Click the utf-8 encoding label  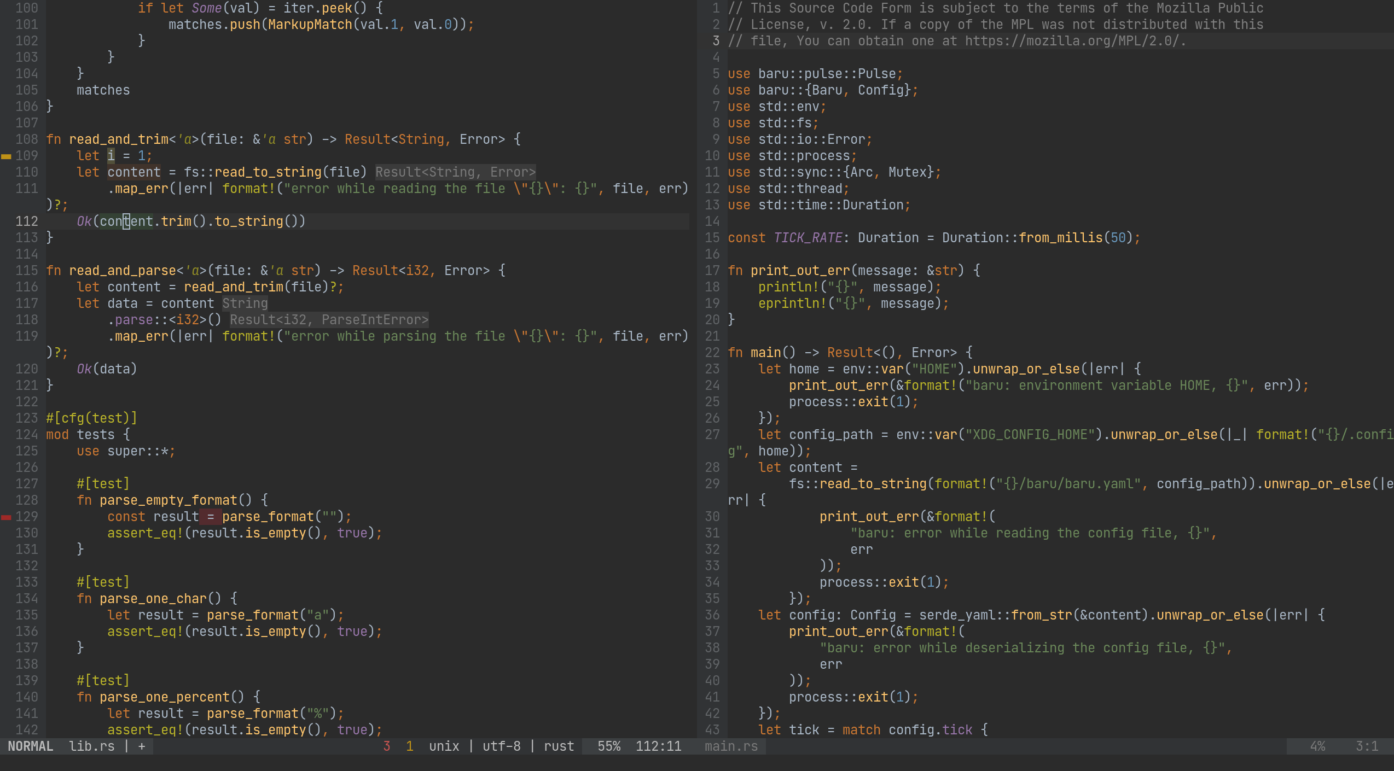[501, 746]
